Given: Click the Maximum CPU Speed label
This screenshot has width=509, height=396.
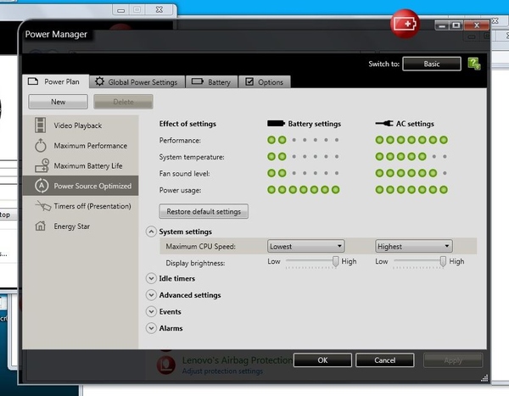Looking at the screenshot, I should click(200, 247).
